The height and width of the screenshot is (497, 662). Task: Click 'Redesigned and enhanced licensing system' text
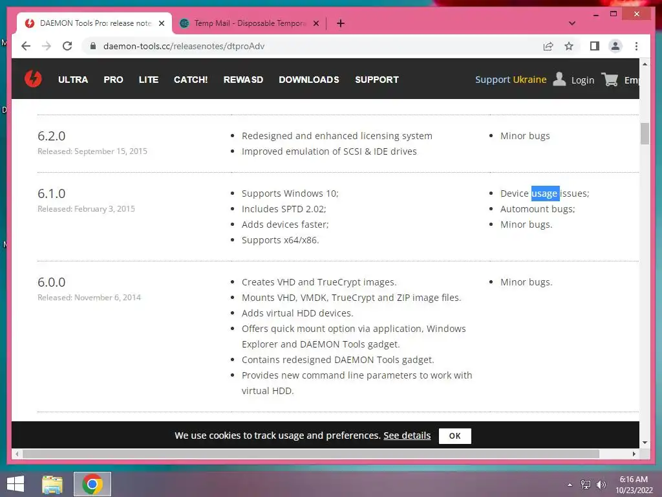[x=337, y=136]
